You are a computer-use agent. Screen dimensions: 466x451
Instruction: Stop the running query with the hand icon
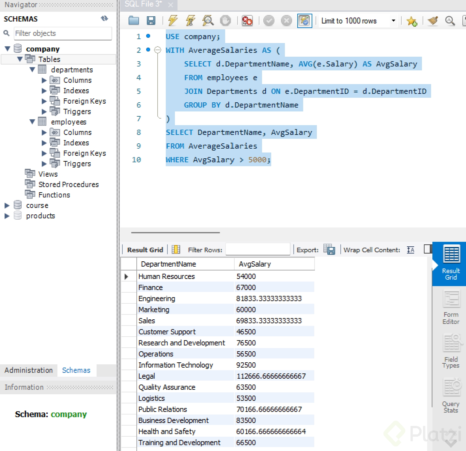coord(225,21)
